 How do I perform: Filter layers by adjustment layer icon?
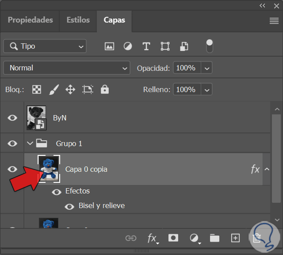click(x=128, y=46)
